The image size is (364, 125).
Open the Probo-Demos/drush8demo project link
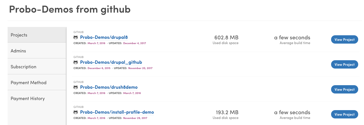109,87
